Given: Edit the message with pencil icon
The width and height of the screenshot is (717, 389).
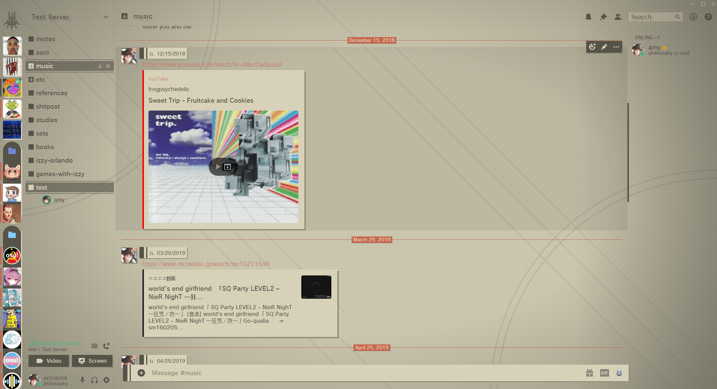Looking at the screenshot, I should tap(604, 47).
